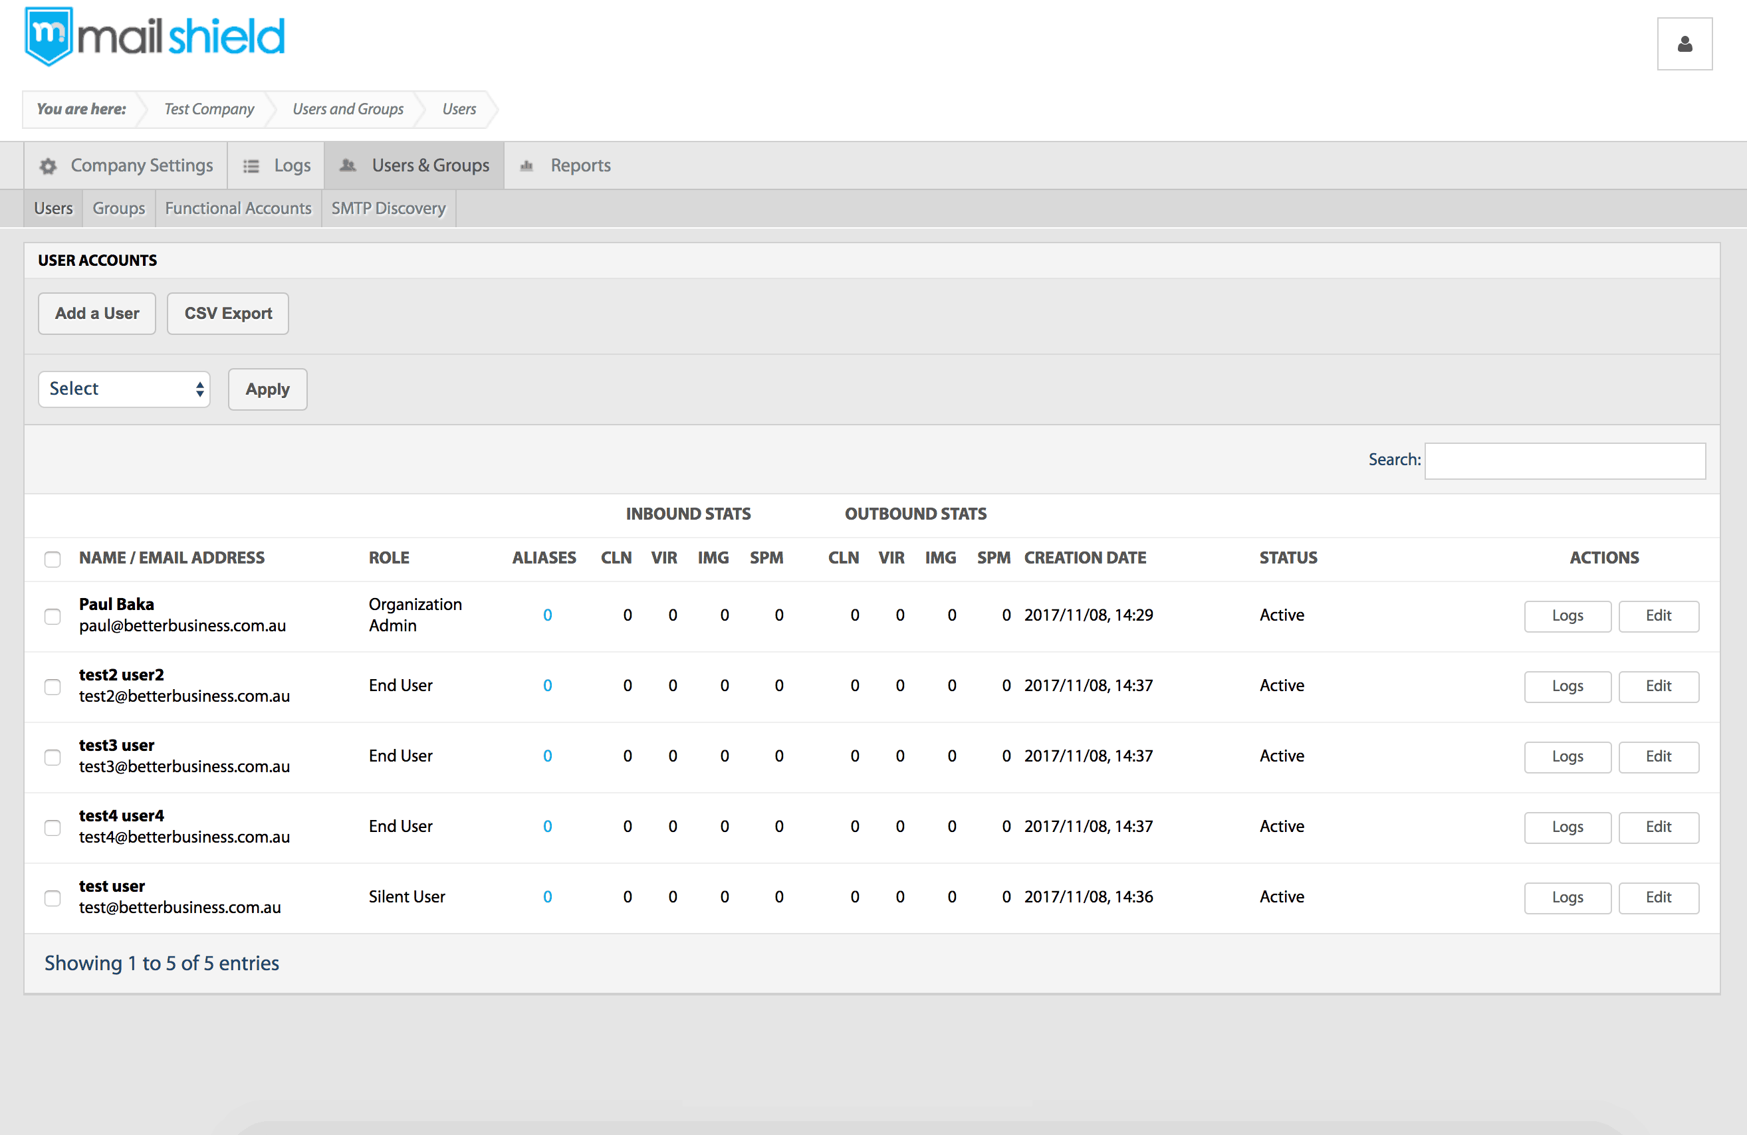Edit the Paul Baka account
This screenshot has width=1747, height=1135.
click(1658, 616)
